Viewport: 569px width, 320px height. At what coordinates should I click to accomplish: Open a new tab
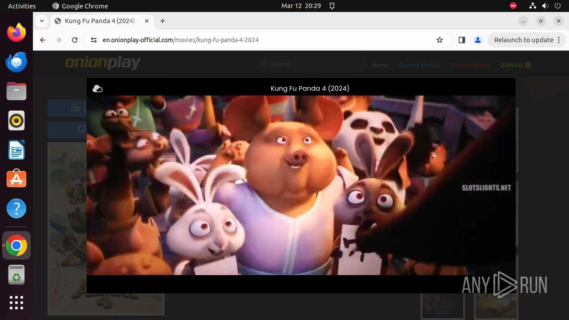coord(163,21)
